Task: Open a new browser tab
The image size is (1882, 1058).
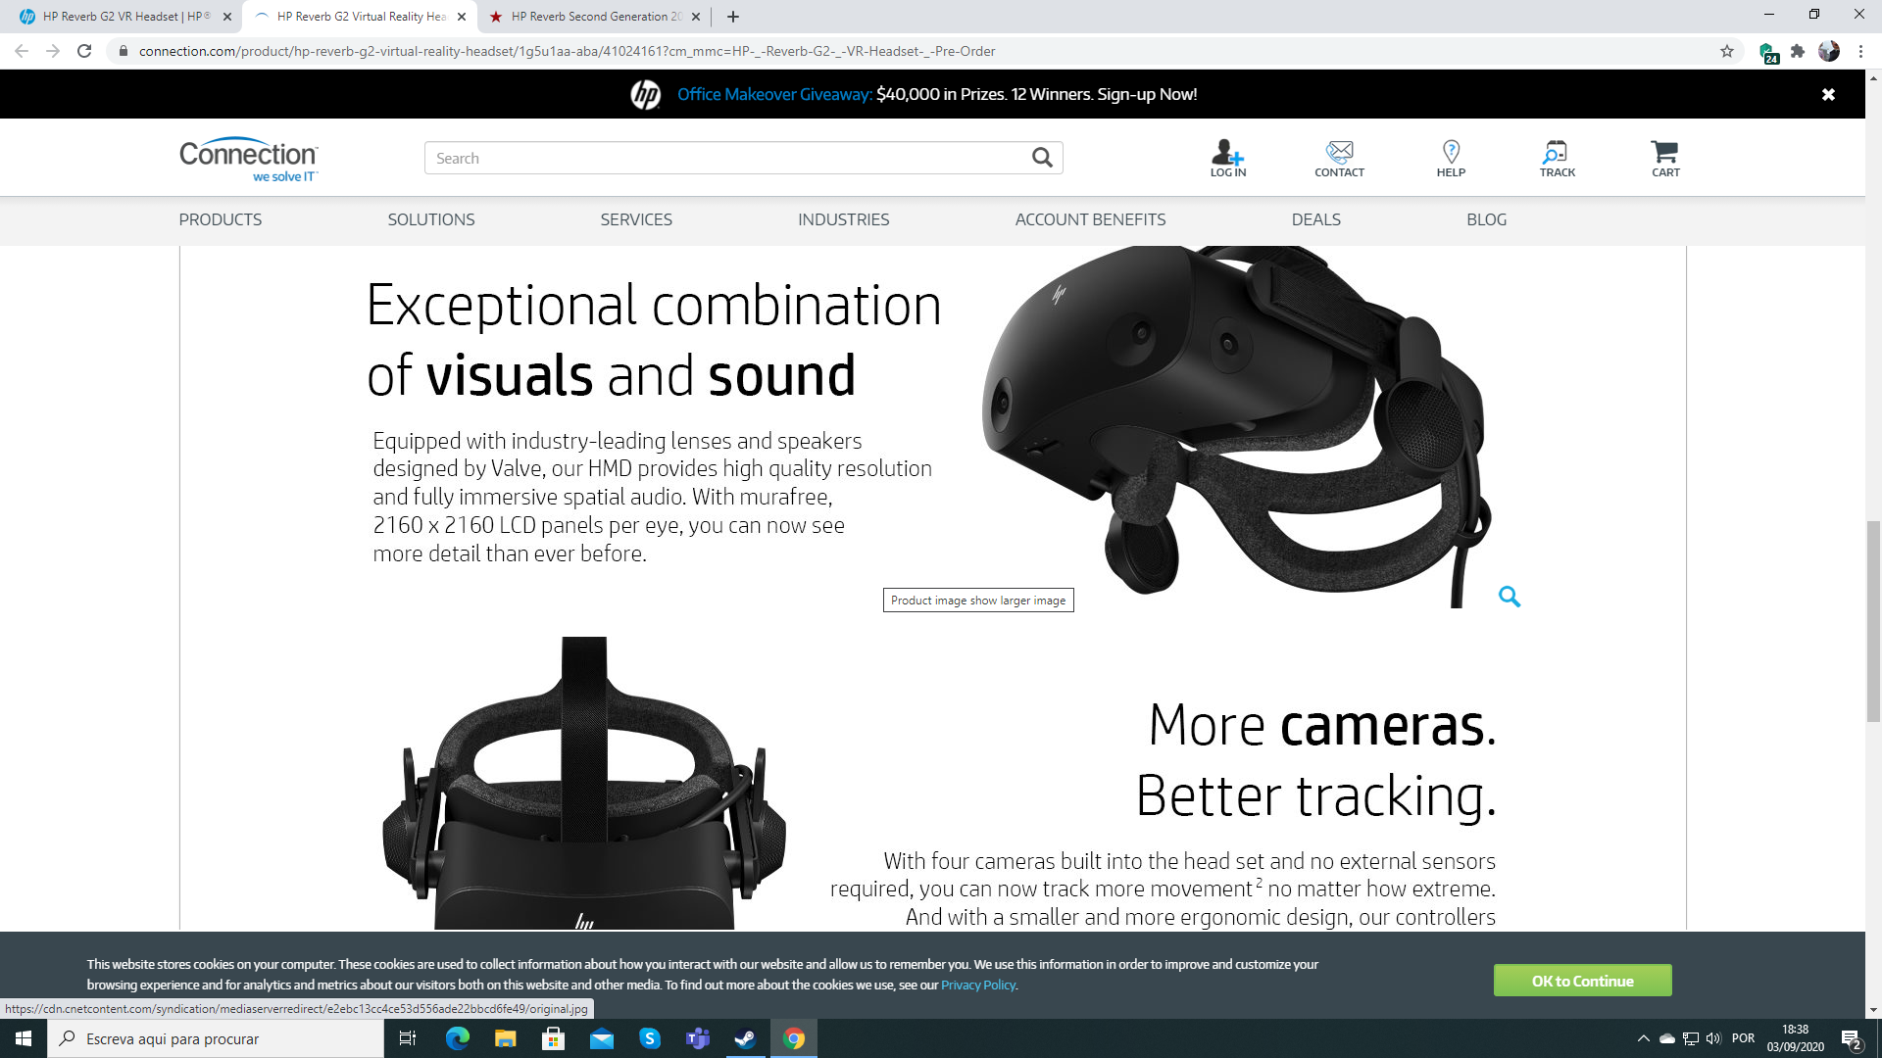Action: (x=733, y=17)
